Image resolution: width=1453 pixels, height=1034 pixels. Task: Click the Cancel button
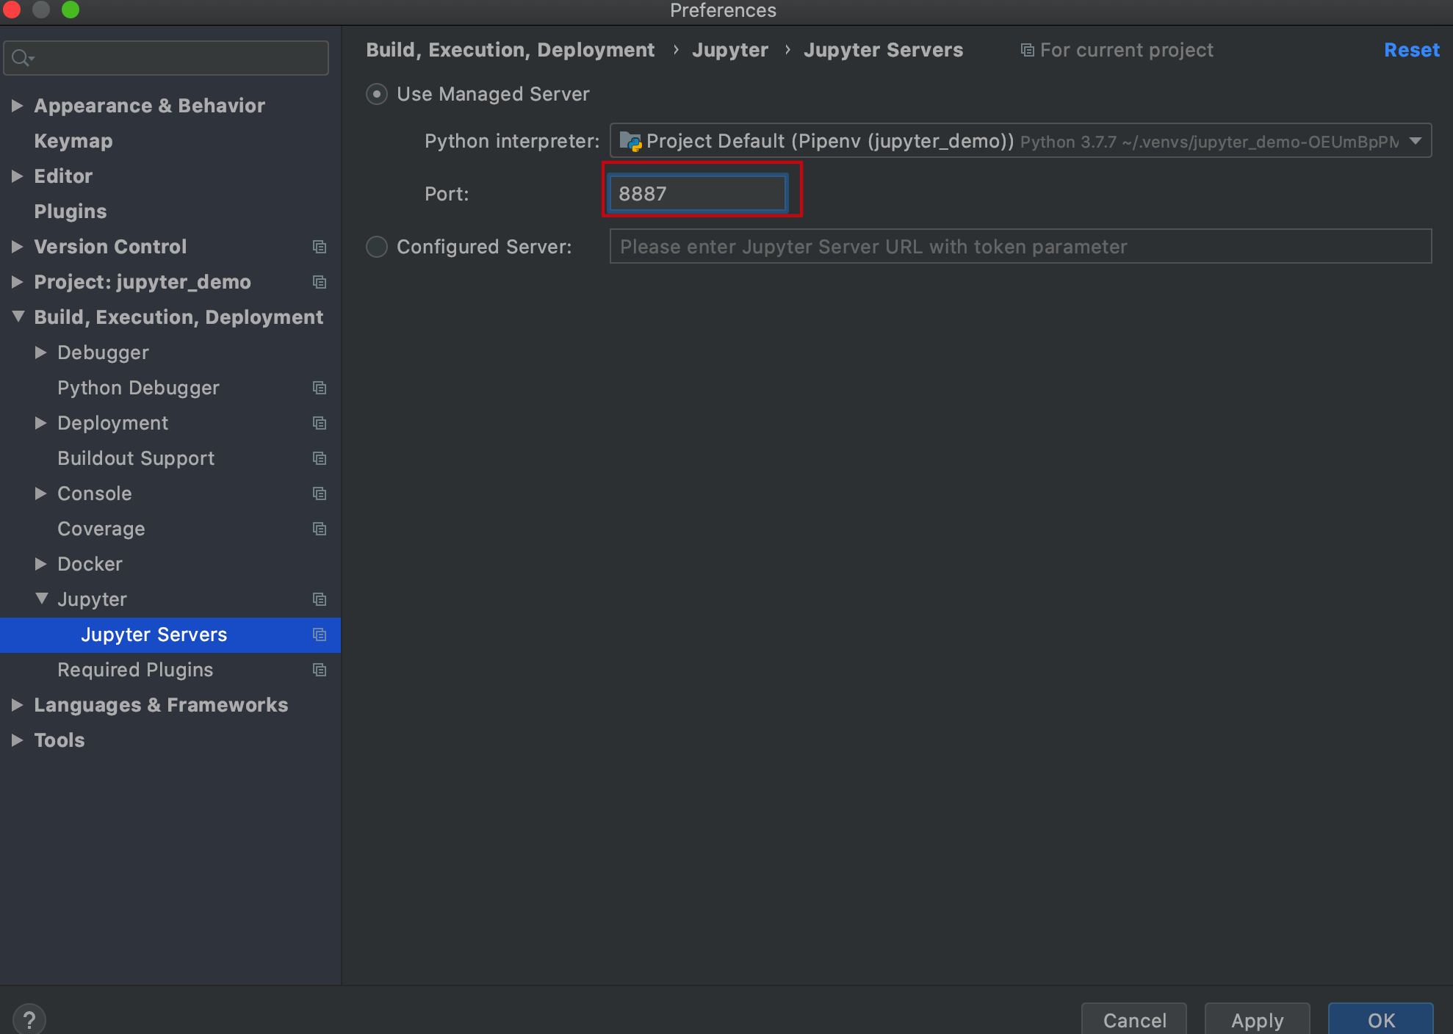[1134, 1019]
